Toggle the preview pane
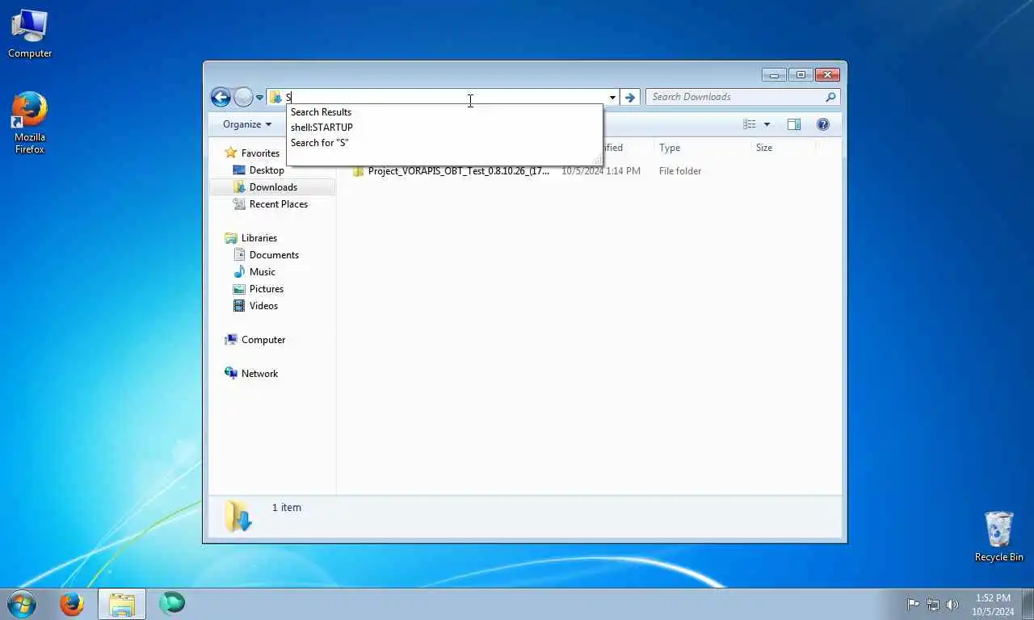This screenshot has width=1034, height=620. (x=794, y=124)
